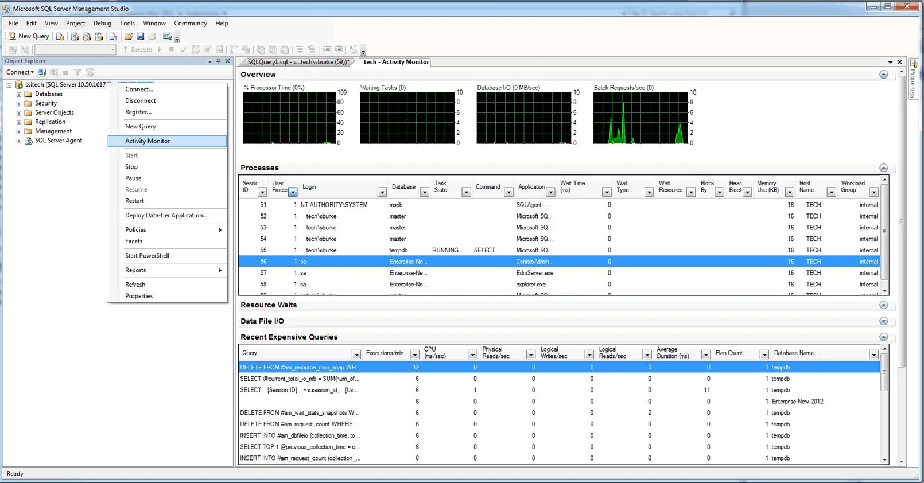Click the Analysis Services XMLA Query icon
This screenshot has height=483, width=924.
point(99,36)
